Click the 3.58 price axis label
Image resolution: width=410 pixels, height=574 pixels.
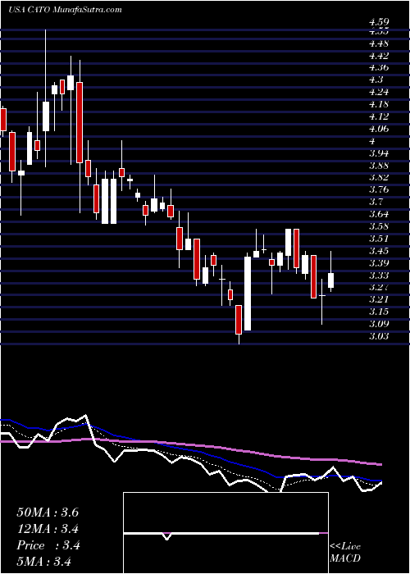(x=379, y=226)
